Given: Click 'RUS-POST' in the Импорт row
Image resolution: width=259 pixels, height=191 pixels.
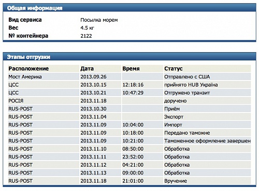Looking at the screenshot, I should click(20, 125).
